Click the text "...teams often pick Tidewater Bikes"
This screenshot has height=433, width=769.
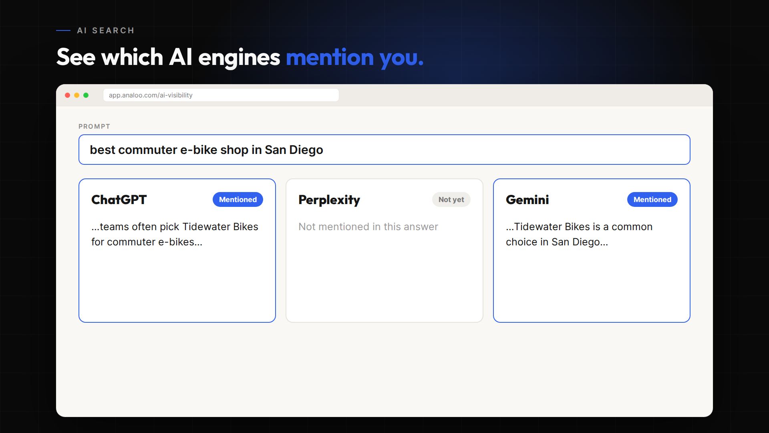point(175,227)
